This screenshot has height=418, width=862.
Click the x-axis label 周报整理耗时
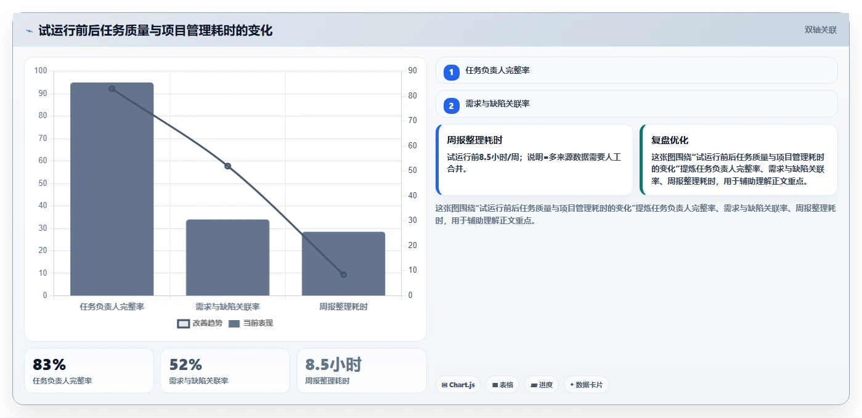343,307
